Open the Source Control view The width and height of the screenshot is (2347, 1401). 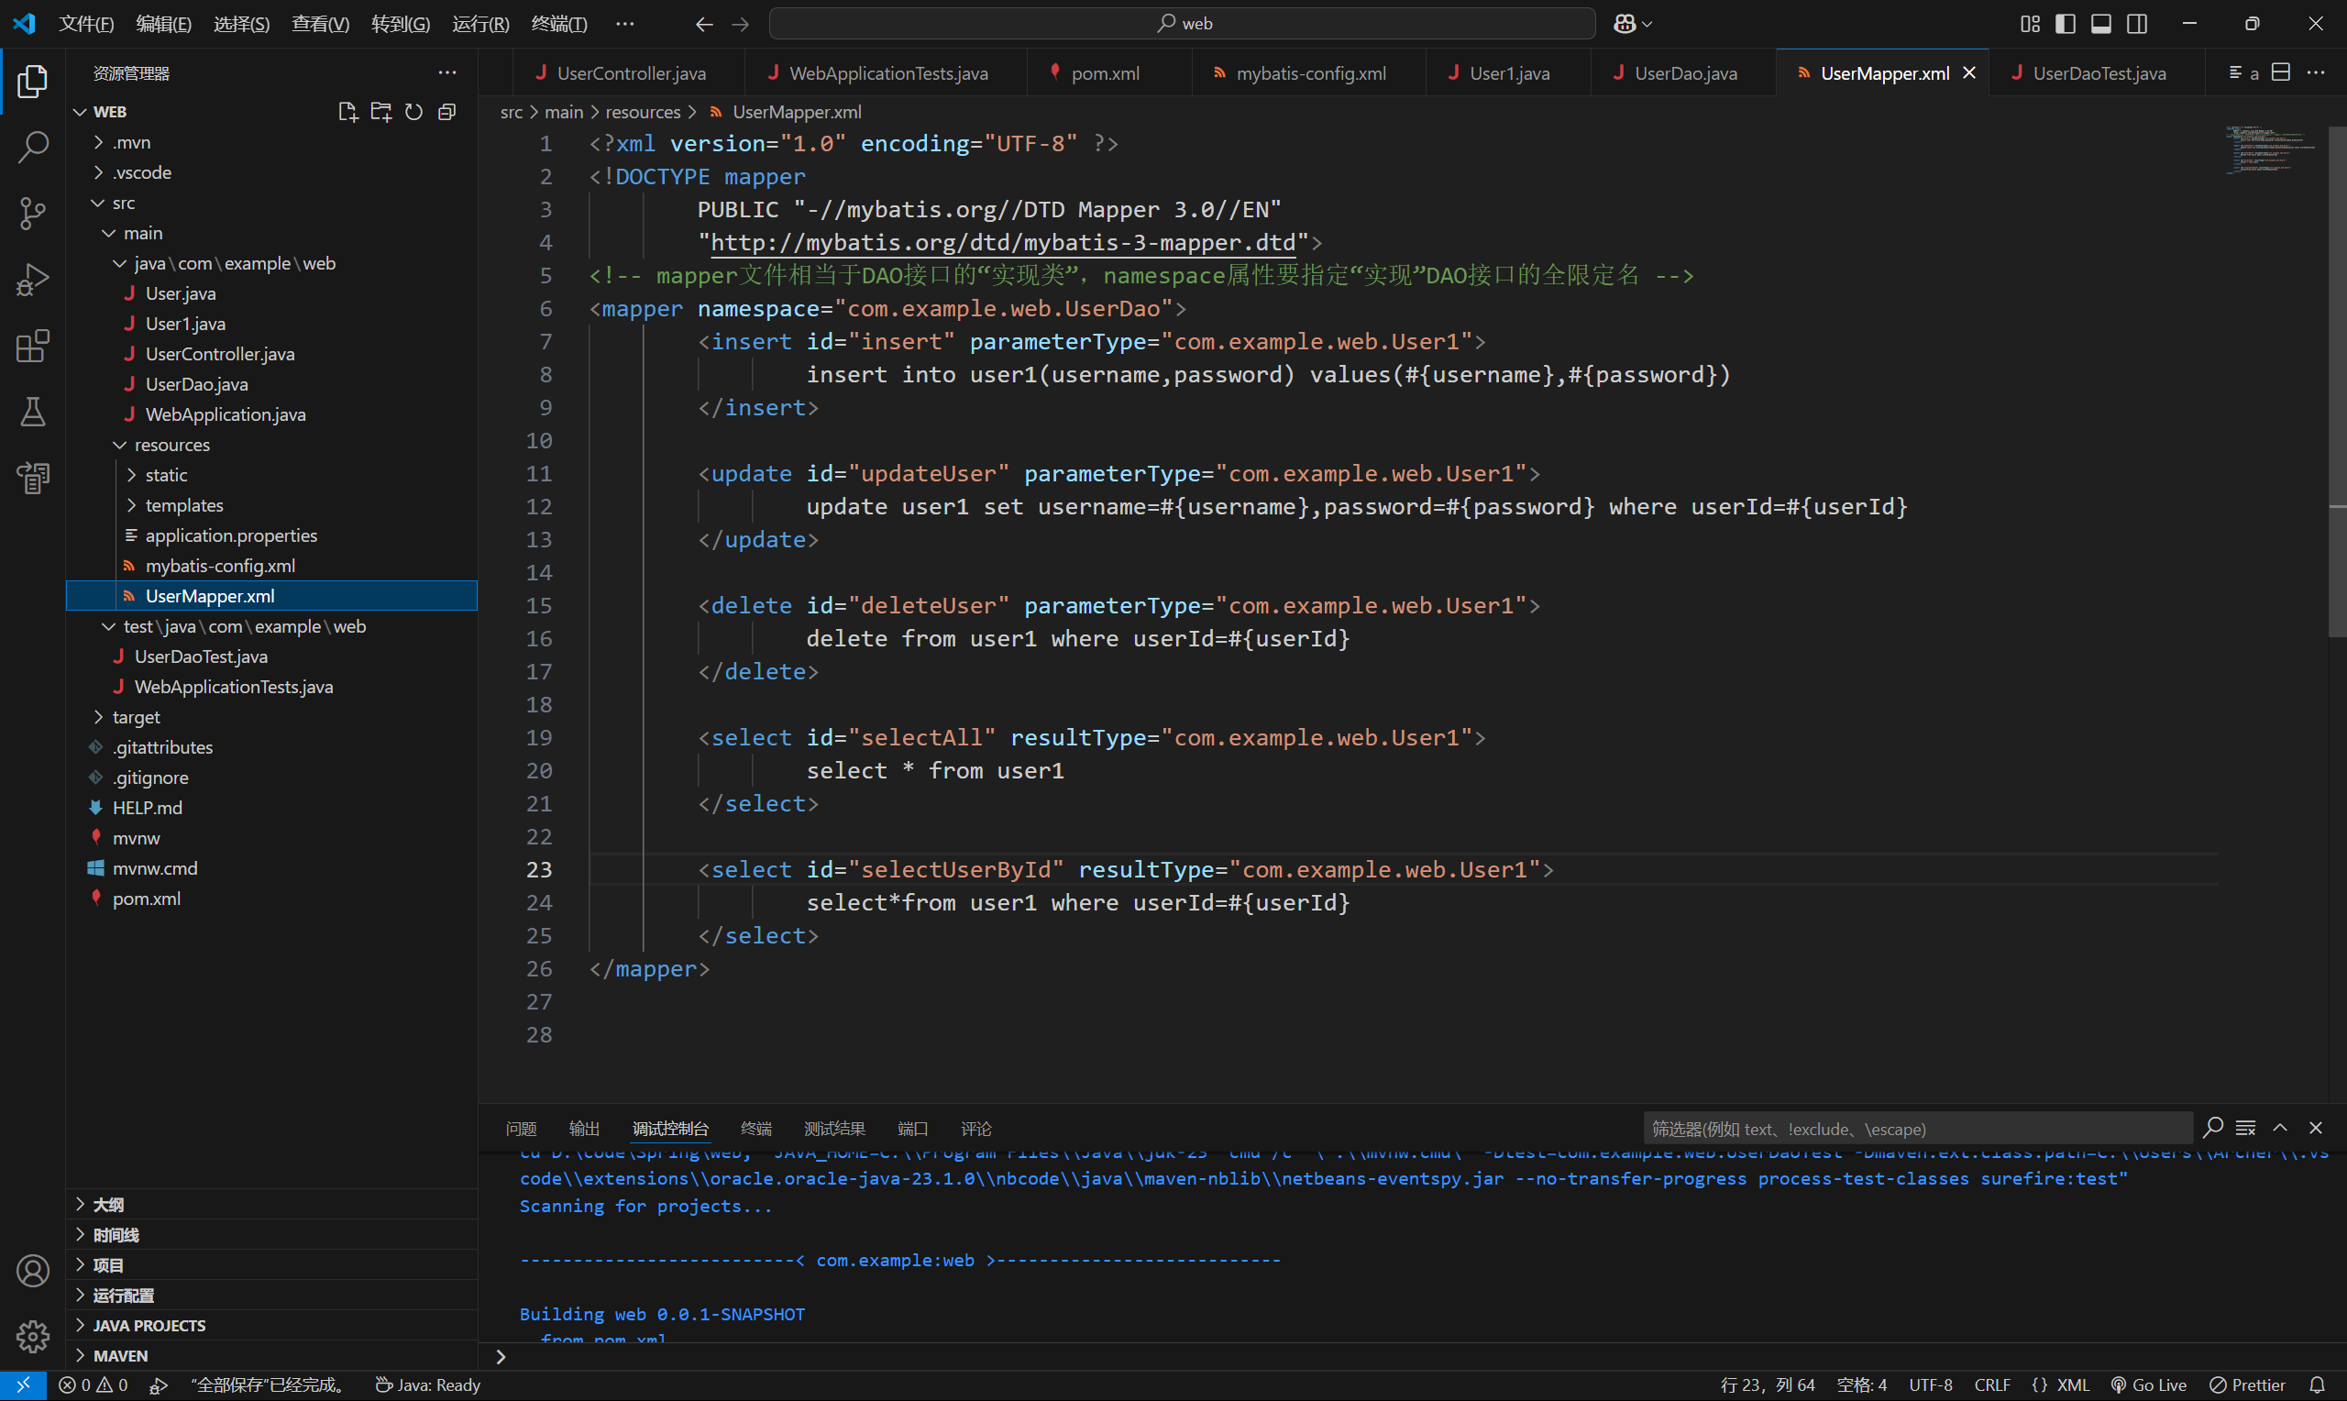(33, 214)
